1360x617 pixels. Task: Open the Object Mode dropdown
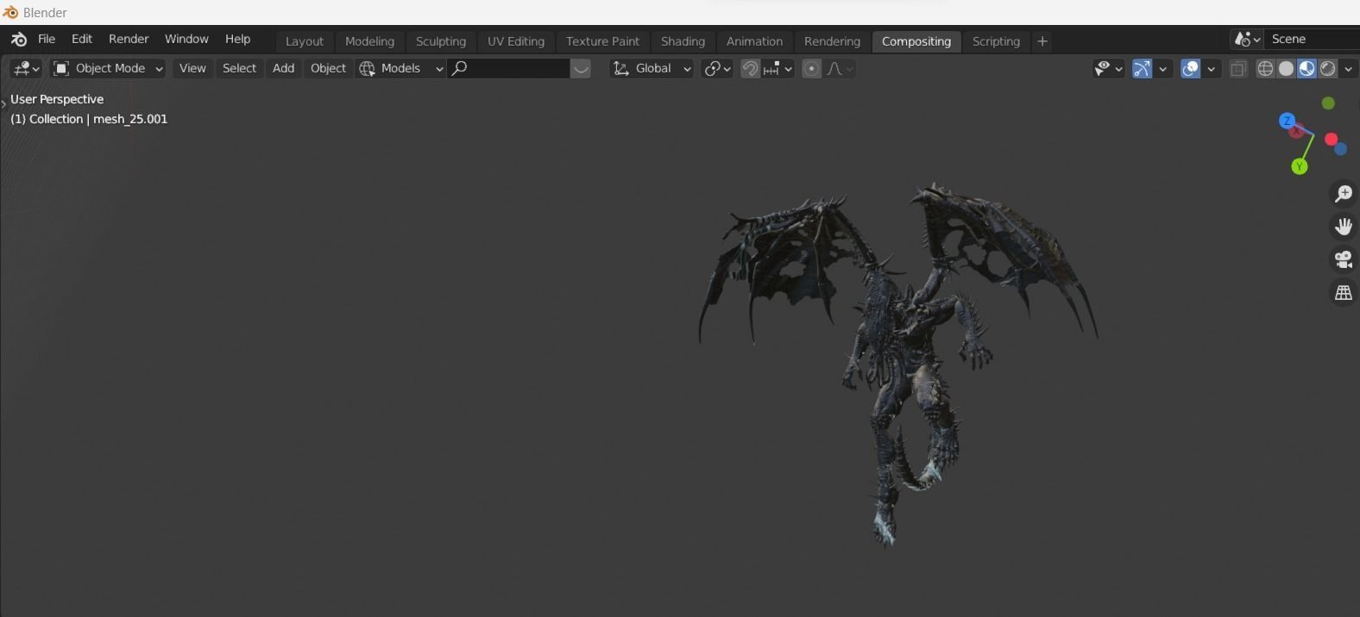107,68
